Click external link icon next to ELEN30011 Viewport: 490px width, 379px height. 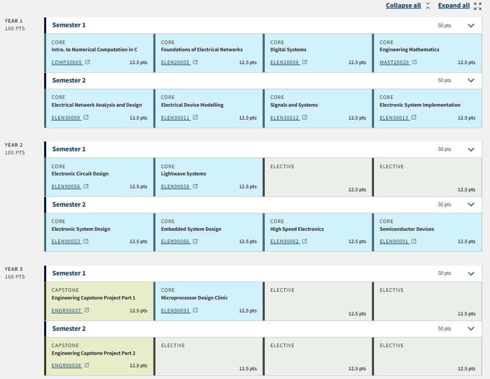[x=195, y=117]
